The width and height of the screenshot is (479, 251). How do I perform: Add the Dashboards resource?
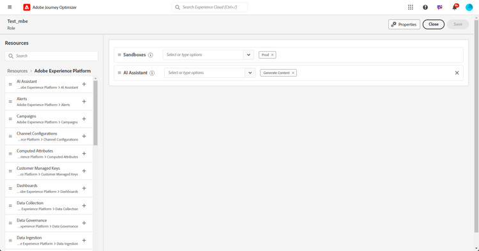pyautogui.click(x=84, y=188)
